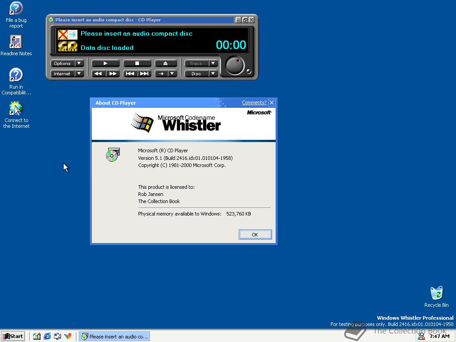Skip to the previous track
Image resolution: width=456 pixels, height=342 pixels.
(130, 73)
